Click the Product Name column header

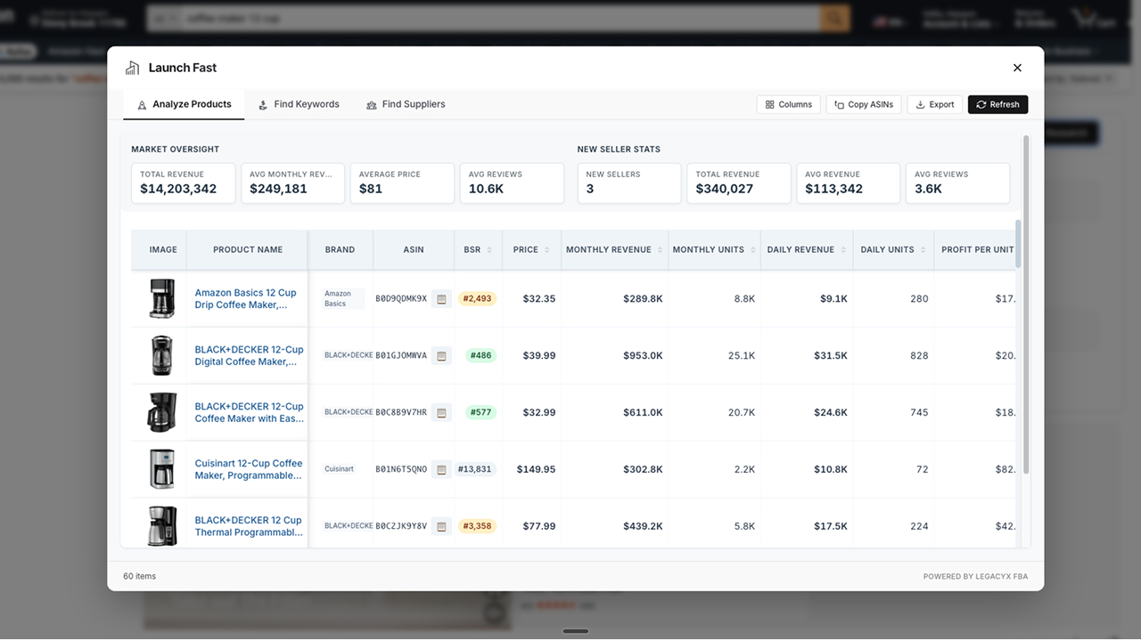248,250
